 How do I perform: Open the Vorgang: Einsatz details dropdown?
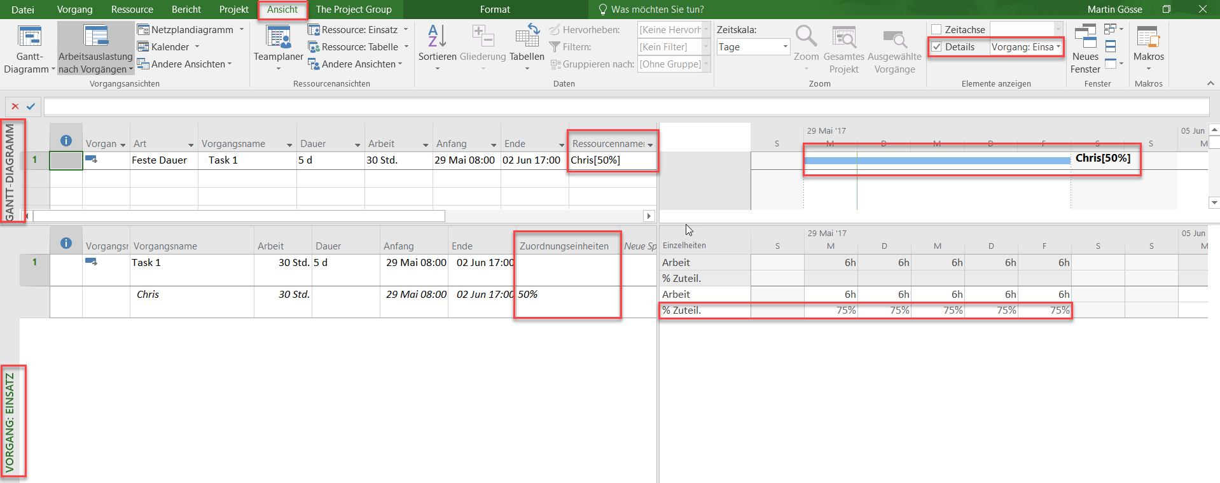coord(1058,47)
